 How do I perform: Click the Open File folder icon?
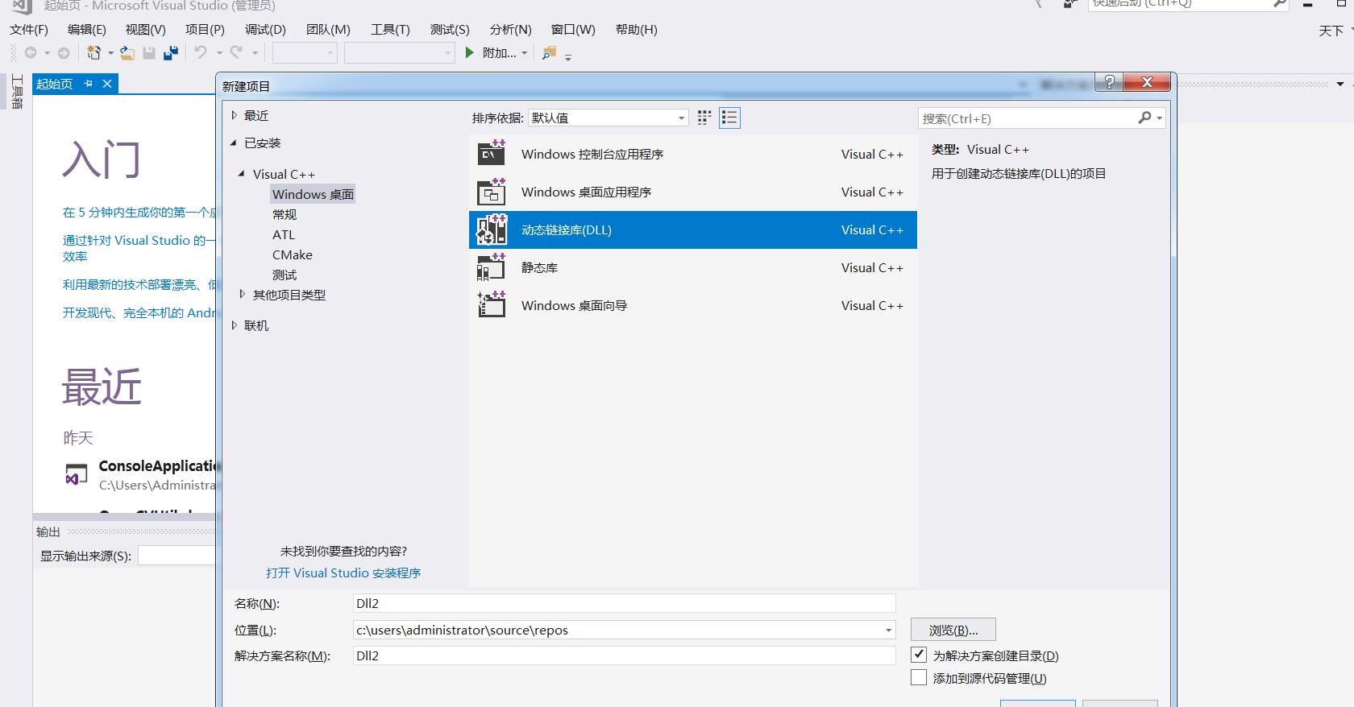pos(127,53)
